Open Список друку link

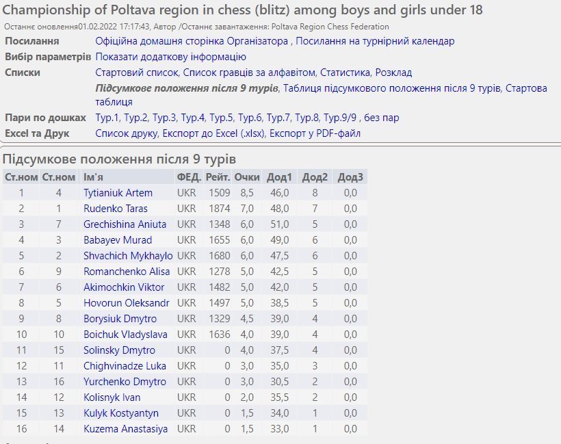[x=127, y=133]
